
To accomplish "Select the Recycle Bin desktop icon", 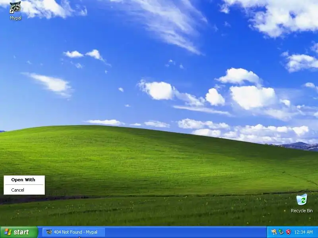I will 302,203.
